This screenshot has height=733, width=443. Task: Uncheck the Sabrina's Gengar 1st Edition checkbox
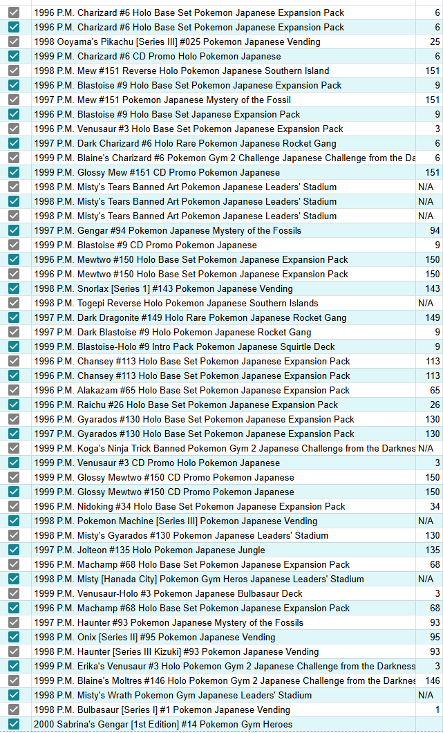[14, 724]
